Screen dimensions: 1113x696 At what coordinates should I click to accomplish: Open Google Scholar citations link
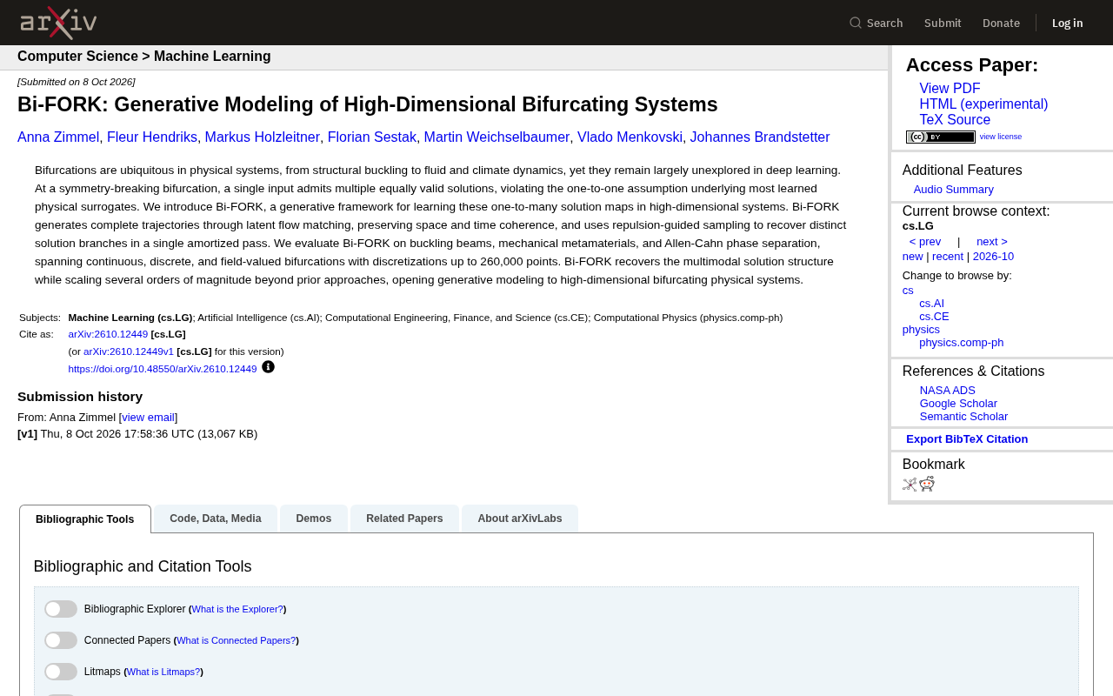[958, 404]
